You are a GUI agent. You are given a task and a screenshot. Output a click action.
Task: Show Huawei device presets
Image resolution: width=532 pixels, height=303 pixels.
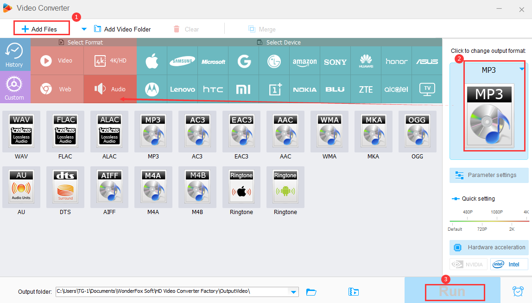coord(366,61)
